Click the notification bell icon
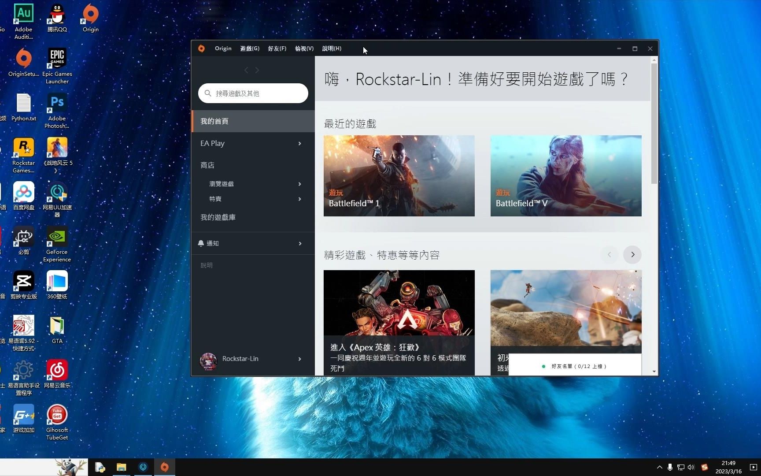The width and height of the screenshot is (761, 476). pyautogui.click(x=201, y=243)
